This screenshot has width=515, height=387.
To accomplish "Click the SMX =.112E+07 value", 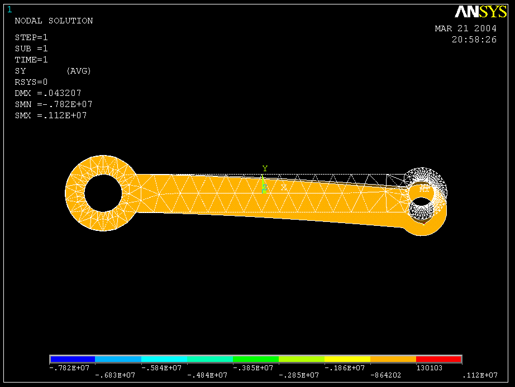I will [51, 115].
